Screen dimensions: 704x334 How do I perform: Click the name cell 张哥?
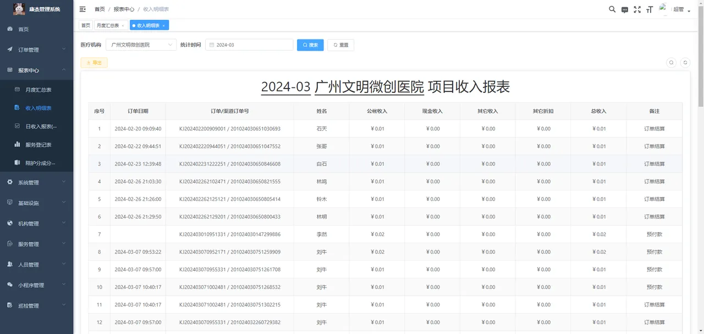(322, 146)
